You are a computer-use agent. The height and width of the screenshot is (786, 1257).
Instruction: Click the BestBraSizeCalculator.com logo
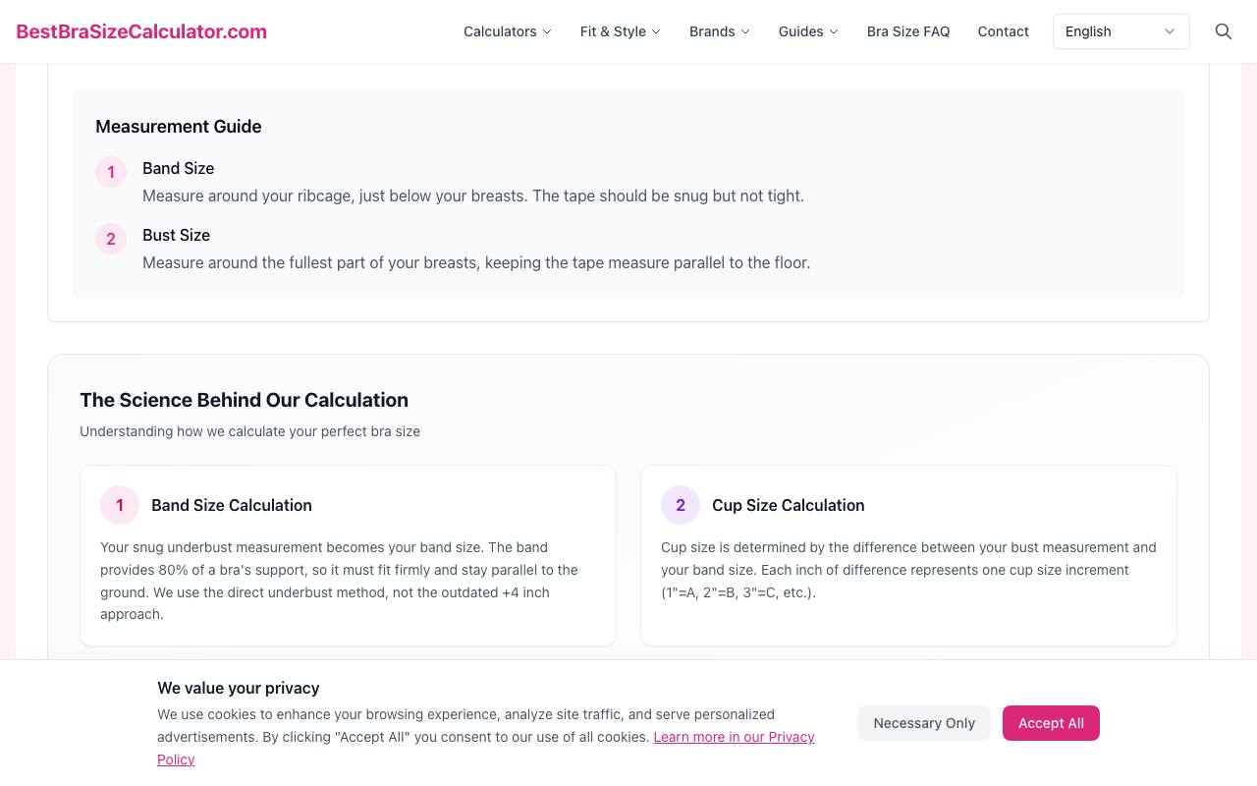(141, 31)
